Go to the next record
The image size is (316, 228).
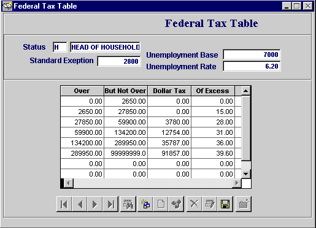[95, 204]
